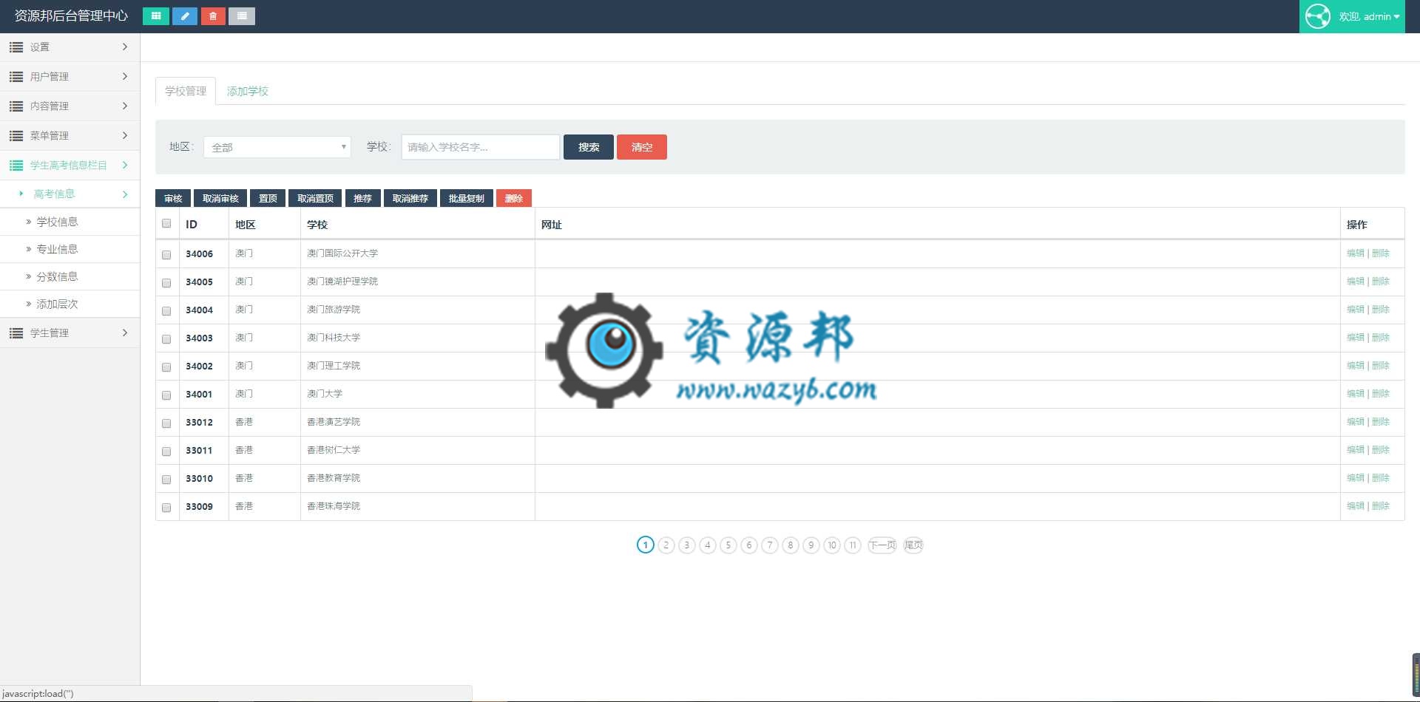
Task: Click the list icon beside 设置
Action: [x=16, y=47]
